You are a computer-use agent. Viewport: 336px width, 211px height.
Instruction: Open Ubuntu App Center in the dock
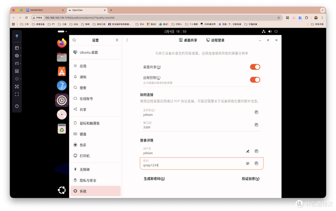point(62,71)
